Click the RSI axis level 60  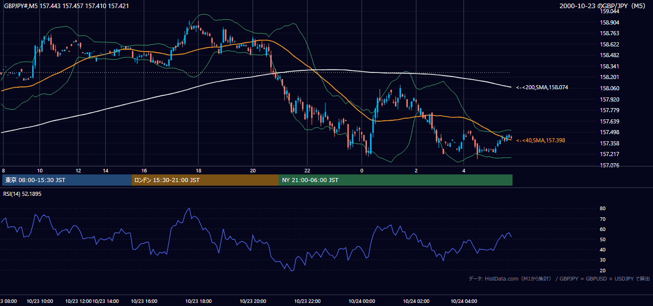click(x=603, y=229)
